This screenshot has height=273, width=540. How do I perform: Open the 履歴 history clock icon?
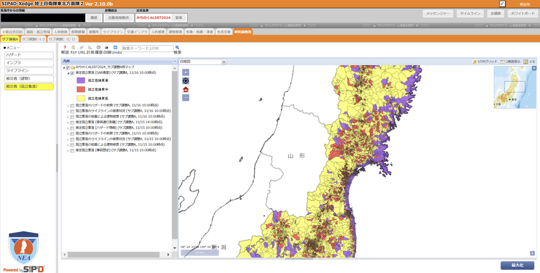(99, 48)
